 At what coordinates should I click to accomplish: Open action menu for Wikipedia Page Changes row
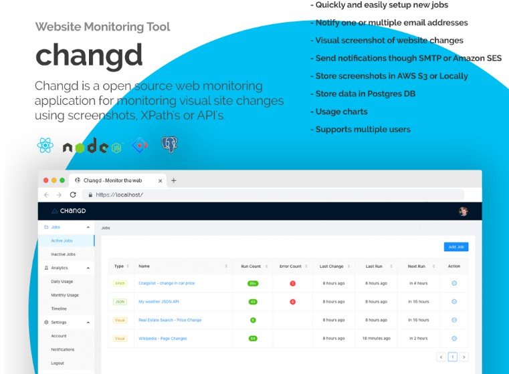coord(454,339)
